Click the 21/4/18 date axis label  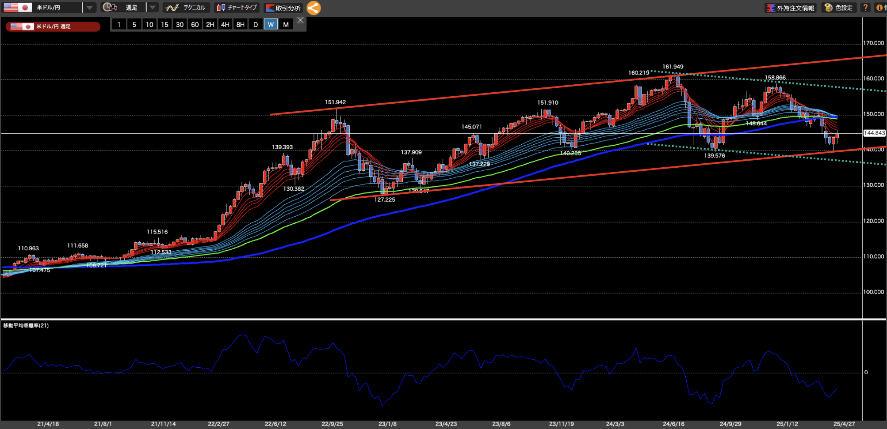click(x=48, y=424)
